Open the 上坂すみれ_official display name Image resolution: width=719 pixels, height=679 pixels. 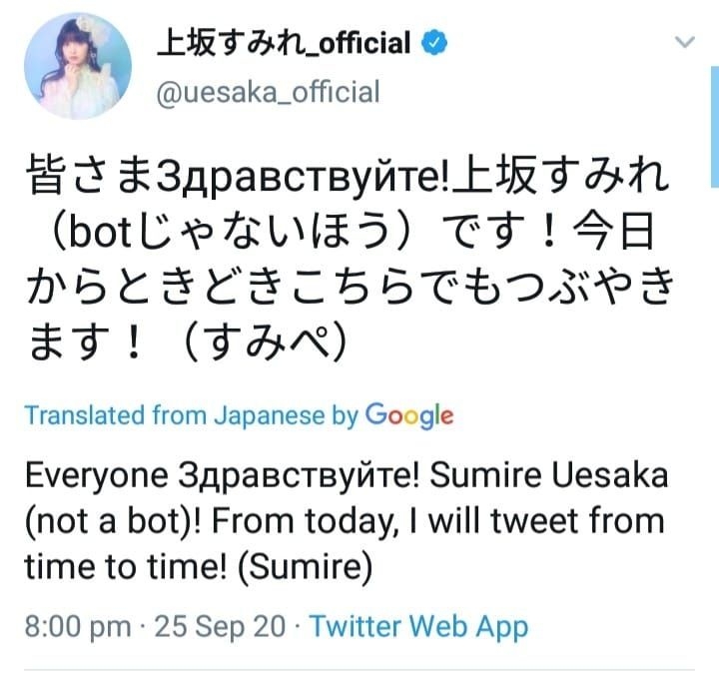tap(284, 44)
